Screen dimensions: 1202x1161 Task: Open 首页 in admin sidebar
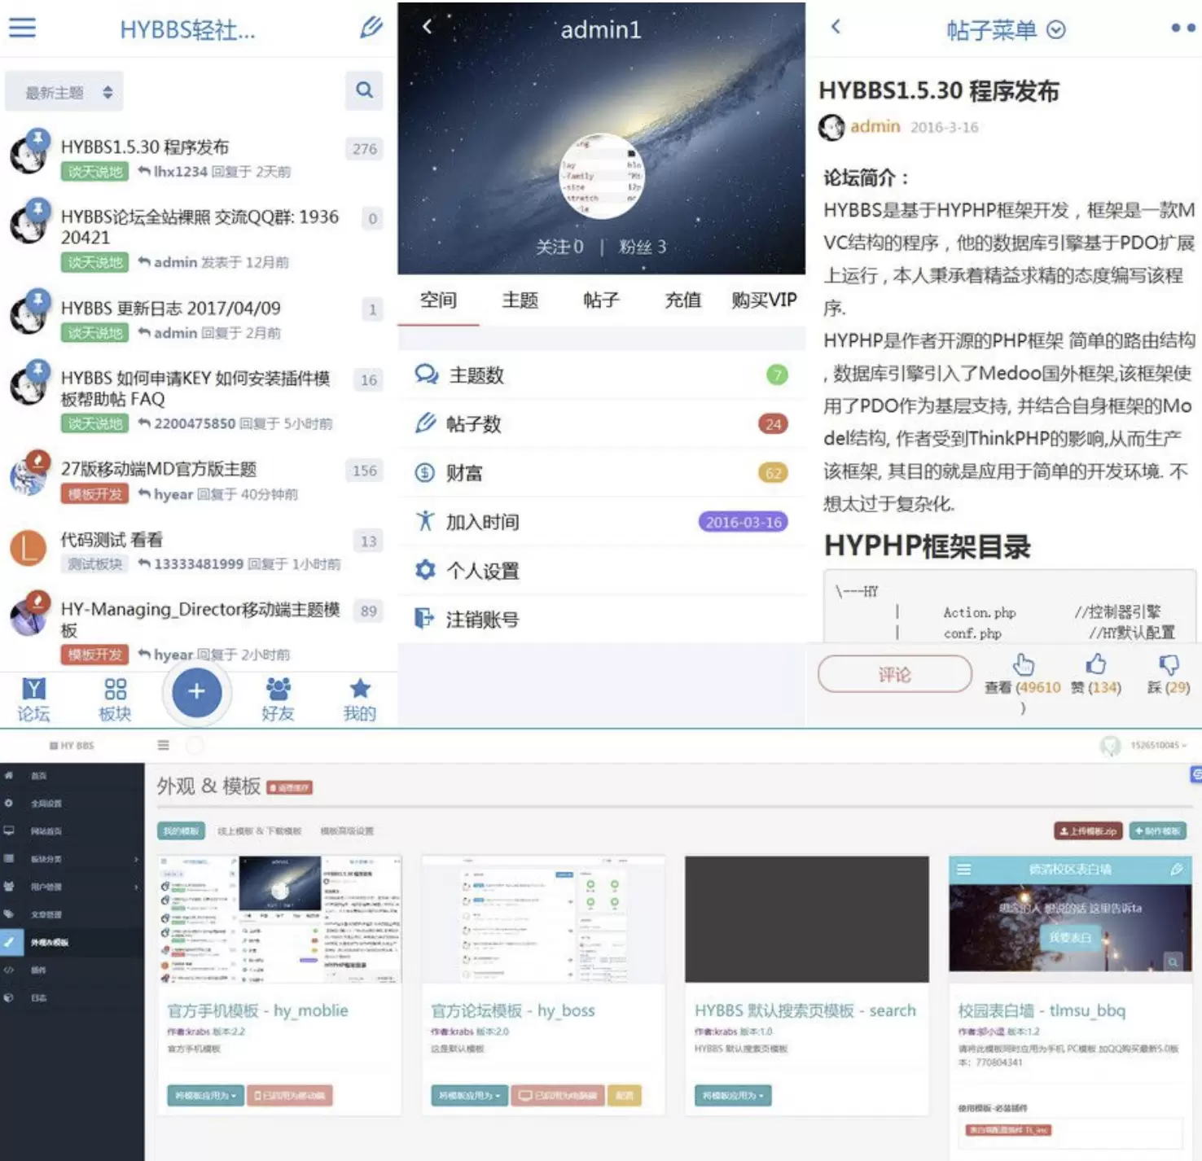[72, 776]
